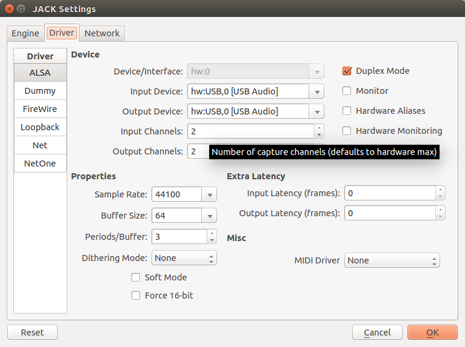
Task: Enable the Monitor checkbox
Action: click(x=347, y=91)
